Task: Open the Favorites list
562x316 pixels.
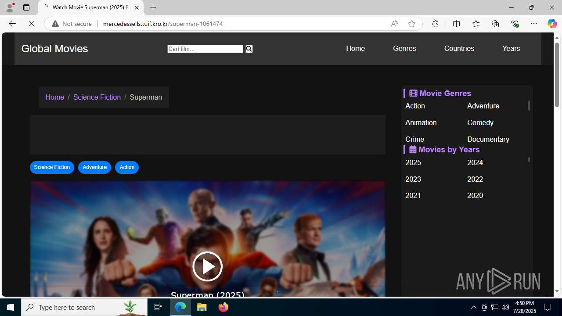Action: 476,24
